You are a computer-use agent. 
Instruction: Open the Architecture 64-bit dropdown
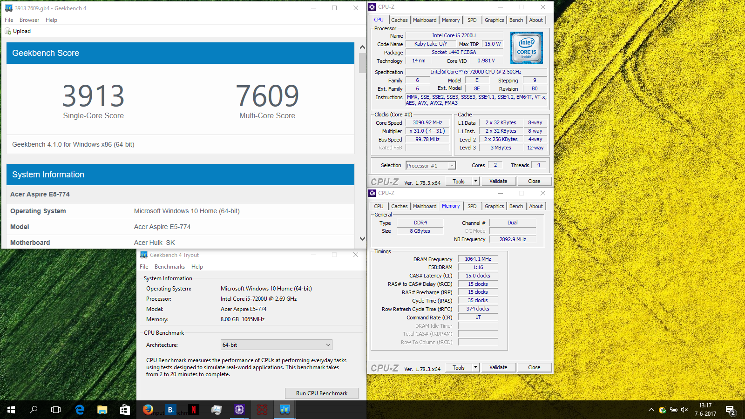point(277,345)
